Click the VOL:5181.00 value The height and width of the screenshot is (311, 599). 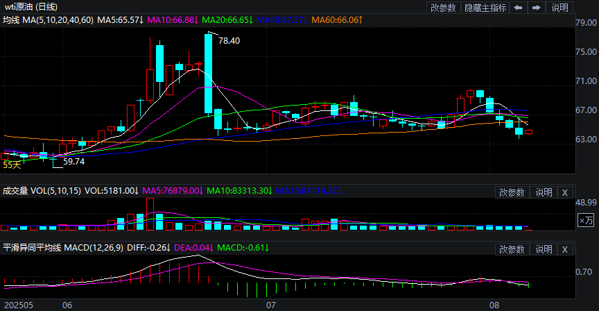pyautogui.click(x=111, y=190)
